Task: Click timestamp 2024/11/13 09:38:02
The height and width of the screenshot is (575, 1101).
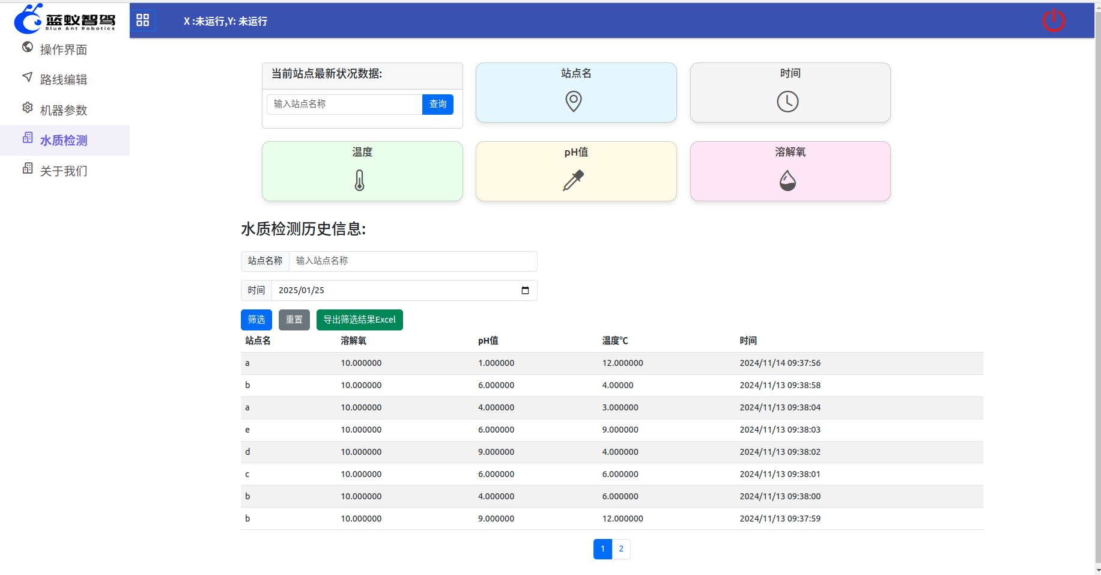Action: [x=780, y=452]
